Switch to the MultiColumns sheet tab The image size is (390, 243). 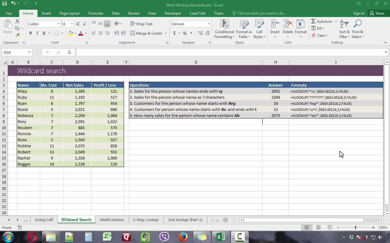point(112,220)
